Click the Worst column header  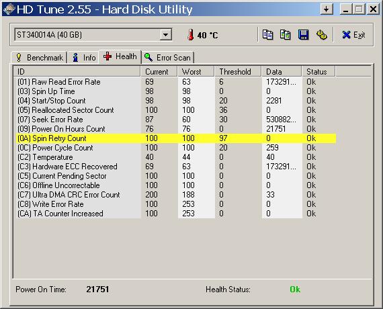pyautogui.click(x=196, y=72)
